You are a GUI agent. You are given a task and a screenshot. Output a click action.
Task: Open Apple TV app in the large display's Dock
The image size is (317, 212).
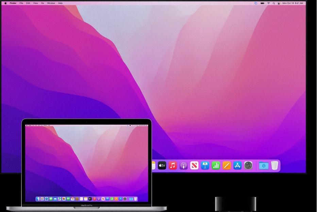tap(162, 166)
